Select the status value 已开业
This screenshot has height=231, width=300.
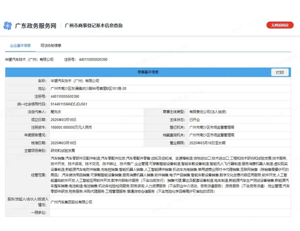[194, 120]
